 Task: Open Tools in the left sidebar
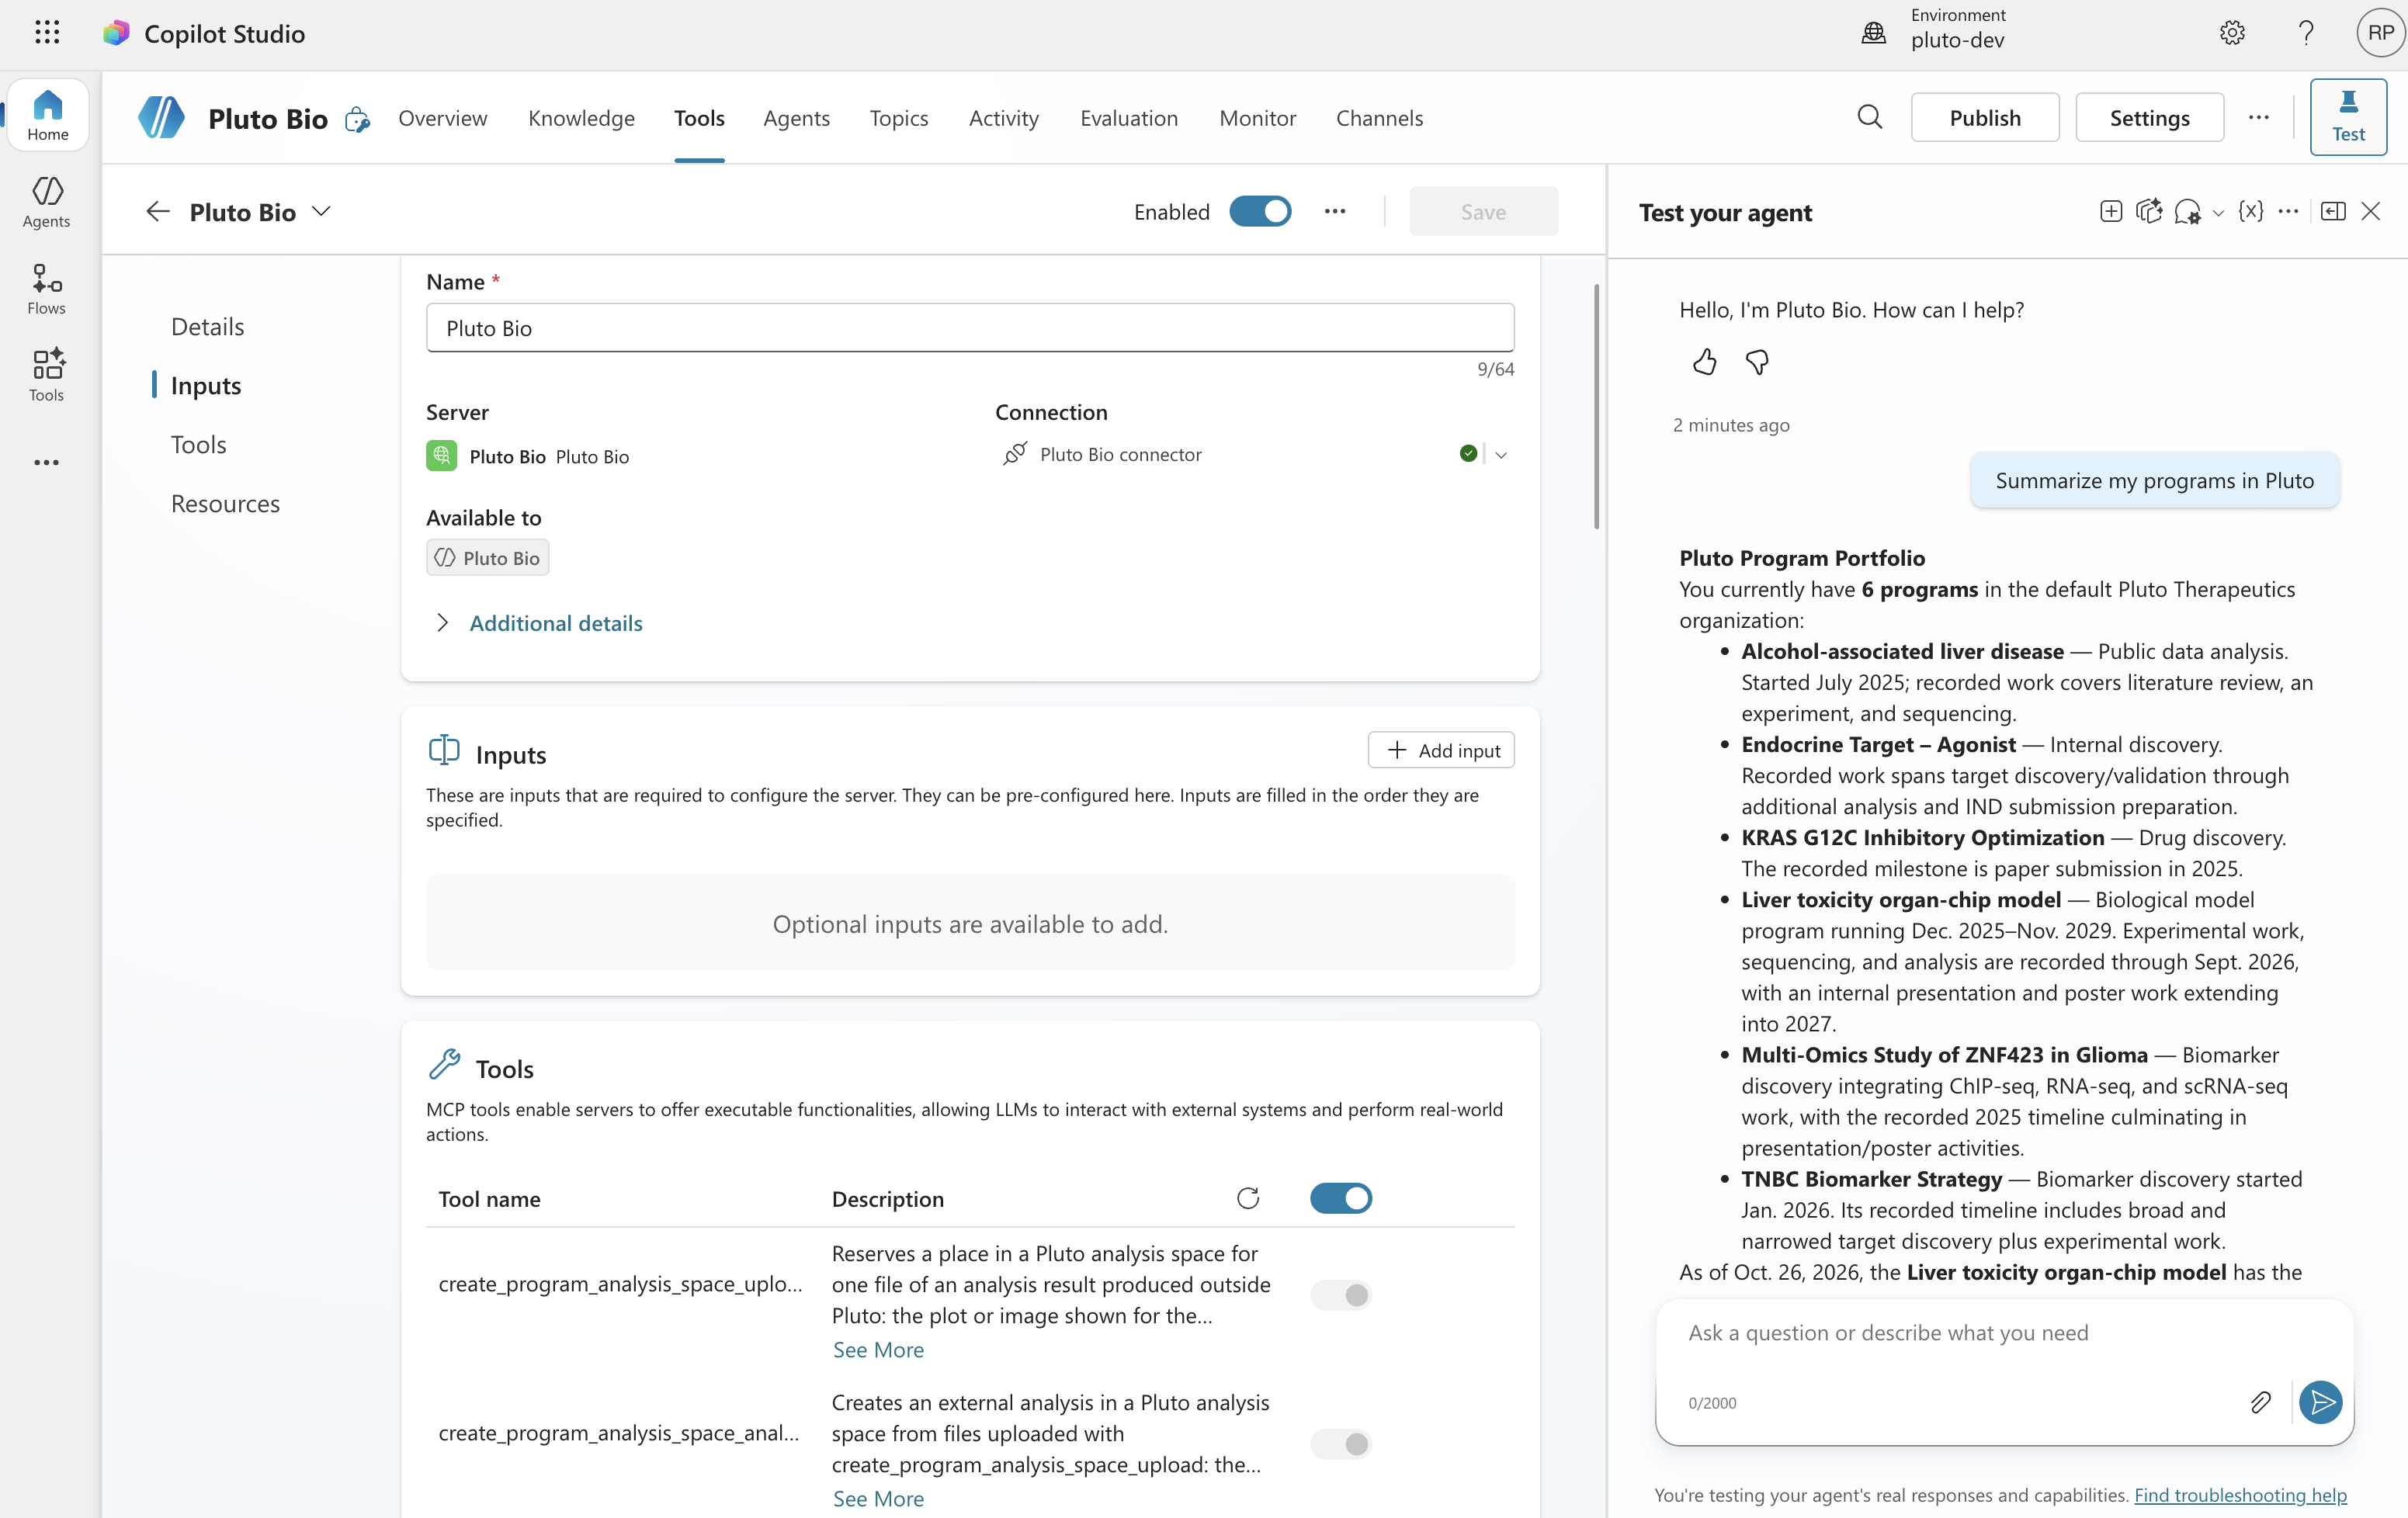47,376
